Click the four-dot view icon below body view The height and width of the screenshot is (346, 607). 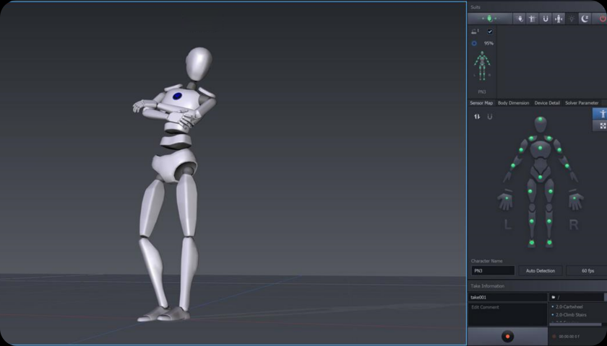click(x=600, y=125)
